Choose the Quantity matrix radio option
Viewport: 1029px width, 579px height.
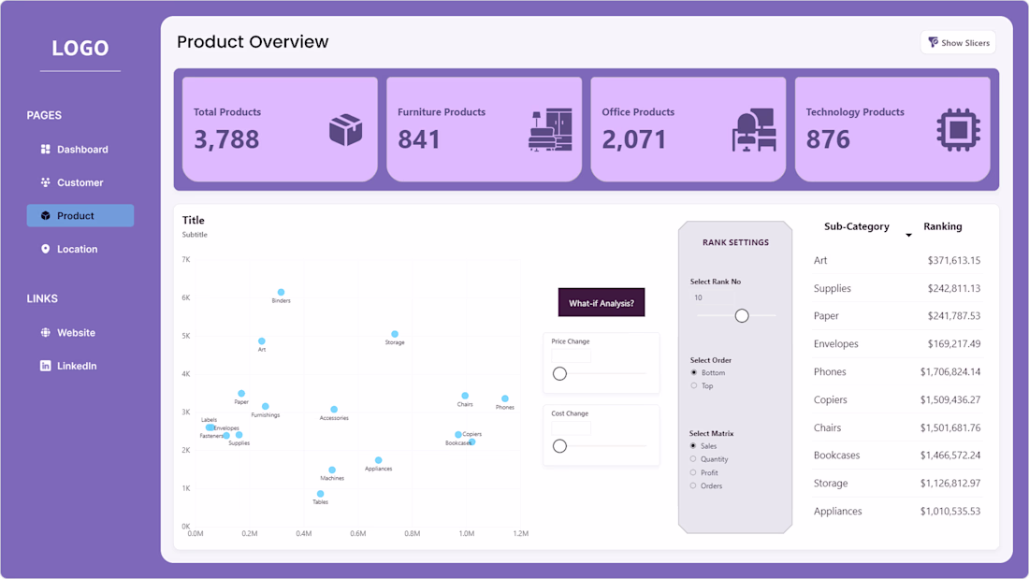[x=693, y=459]
